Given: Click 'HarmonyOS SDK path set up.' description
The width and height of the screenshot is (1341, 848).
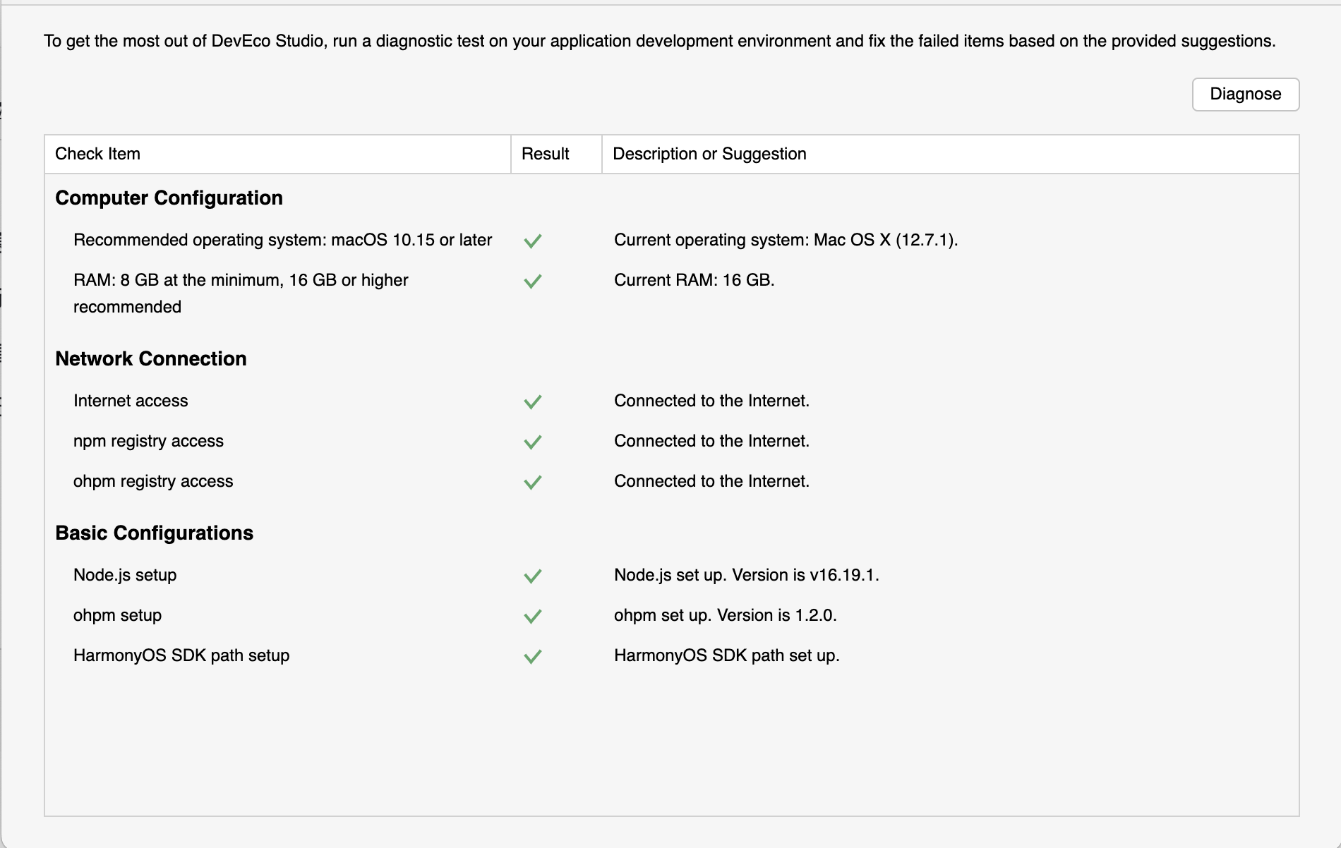Looking at the screenshot, I should 727,655.
